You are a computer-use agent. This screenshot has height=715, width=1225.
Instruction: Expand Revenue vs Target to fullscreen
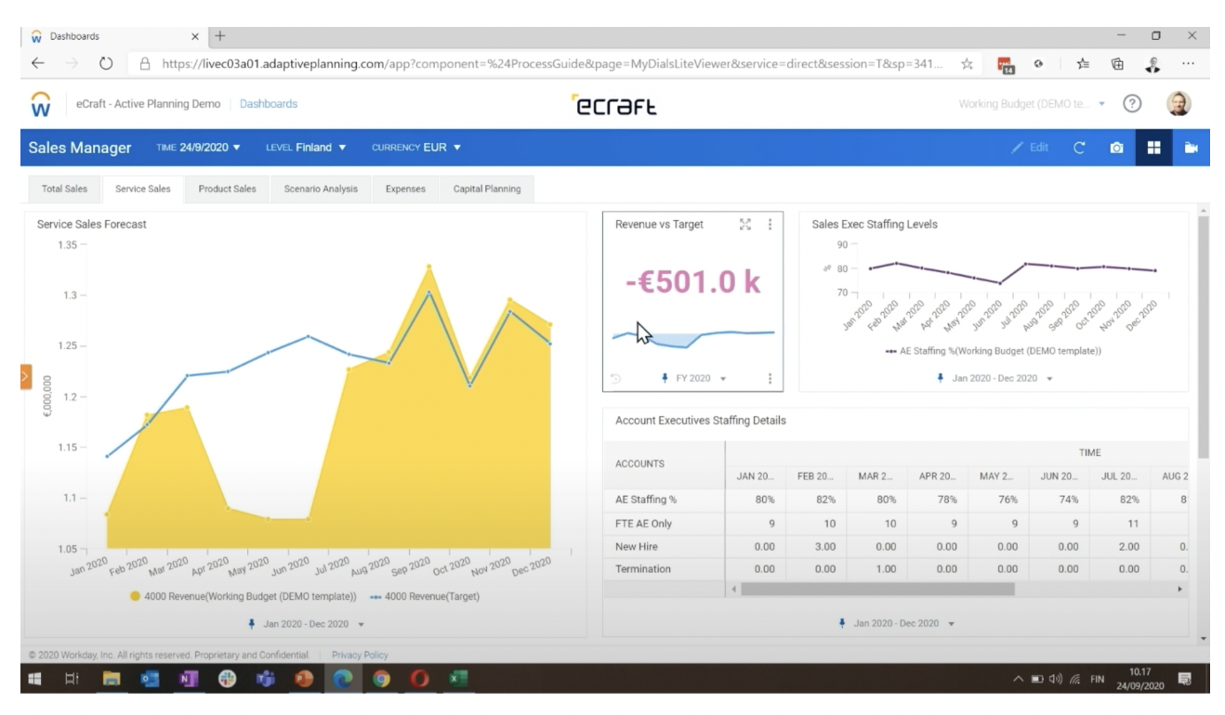pos(745,225)
